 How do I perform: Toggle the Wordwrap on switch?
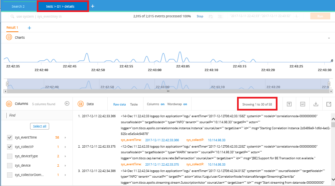[x=185, y=104]
